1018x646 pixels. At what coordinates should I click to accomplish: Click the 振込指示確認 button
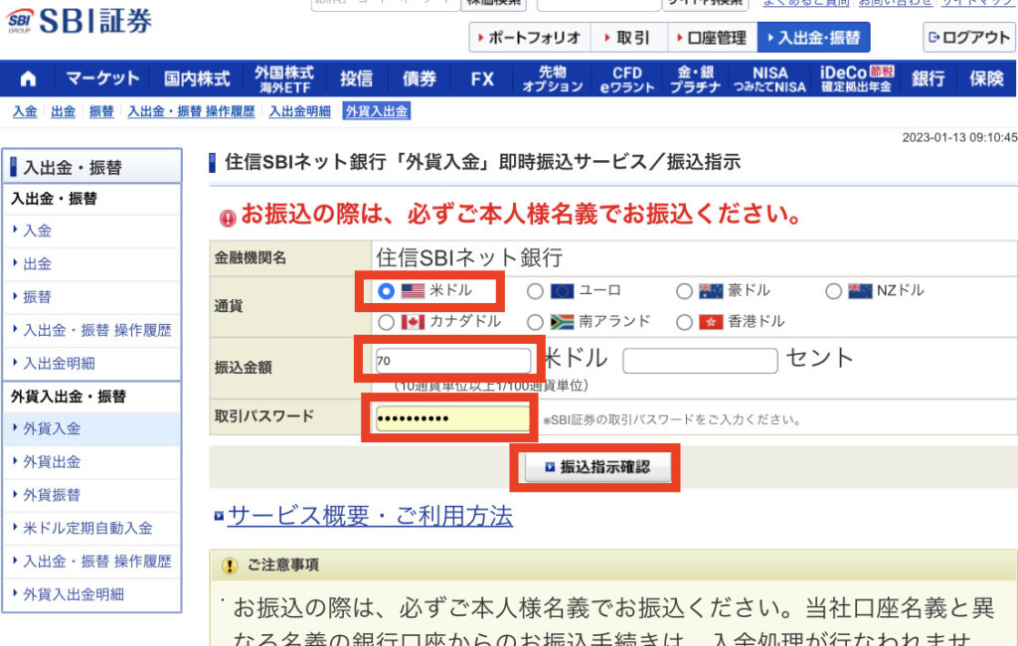[597, 467]
